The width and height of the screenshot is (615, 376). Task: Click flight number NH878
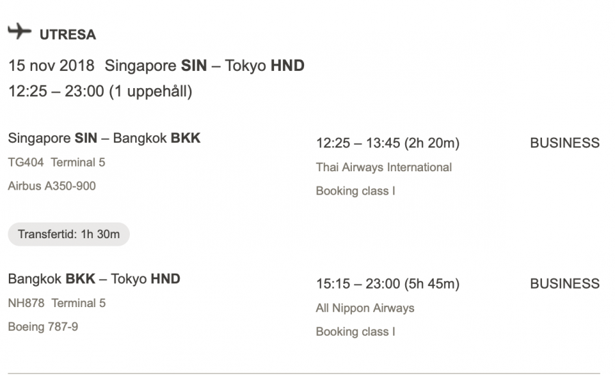point(26,303)
